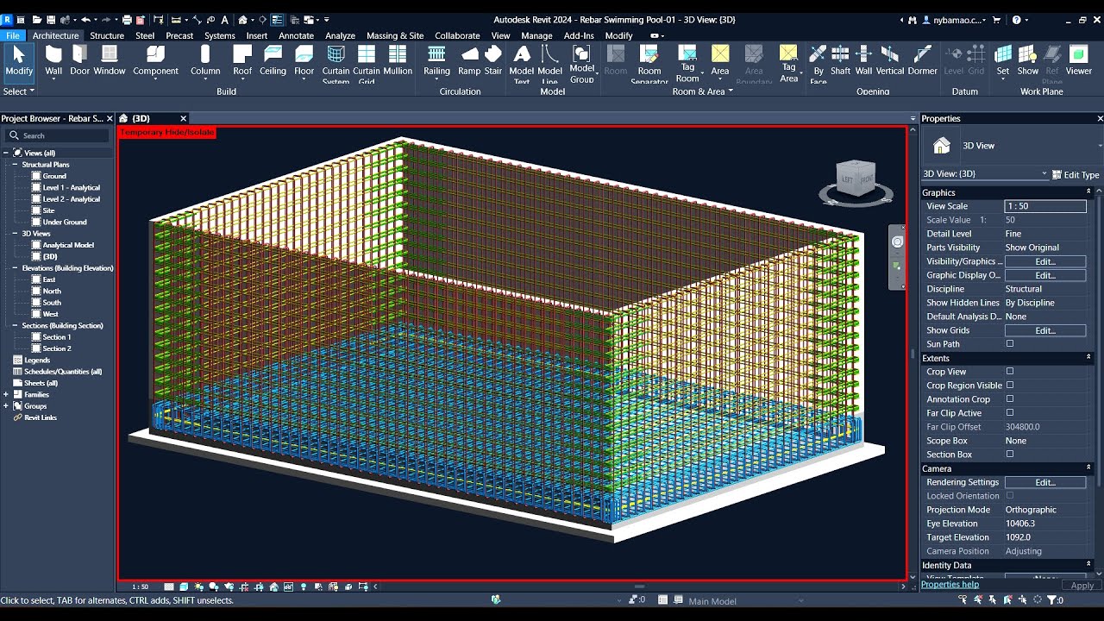Collapse the Structural Plans node
The height and width of the screenshot is (621, 1104).
(15, 164)
